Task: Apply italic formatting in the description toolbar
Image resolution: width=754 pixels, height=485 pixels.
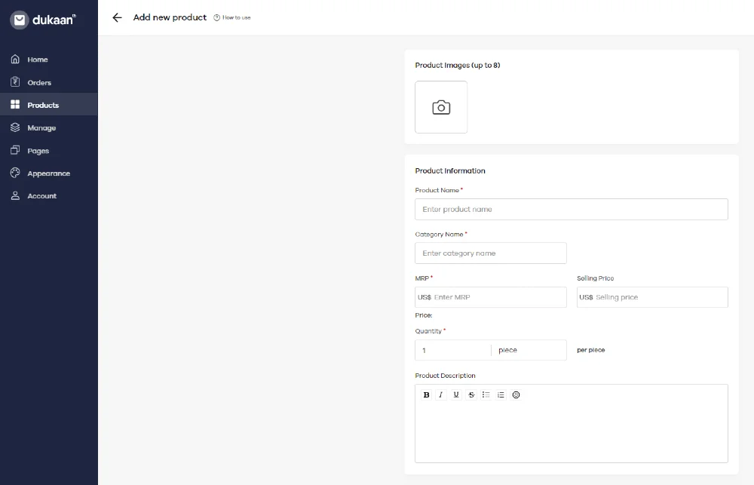Action: pyautogui.click(x=441, y=394)
